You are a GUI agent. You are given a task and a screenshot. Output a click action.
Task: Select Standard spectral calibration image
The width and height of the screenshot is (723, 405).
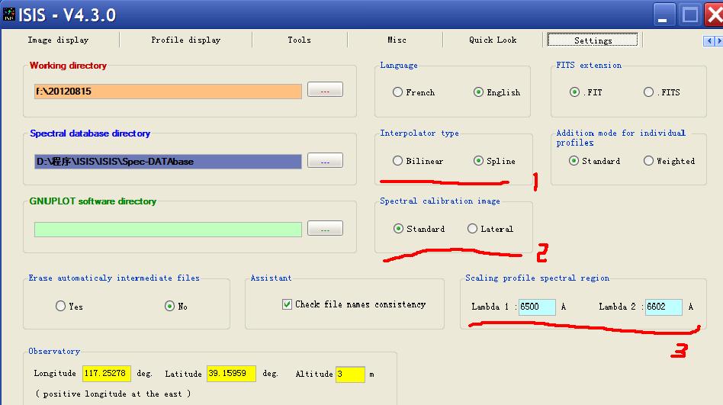click(398, 228)
